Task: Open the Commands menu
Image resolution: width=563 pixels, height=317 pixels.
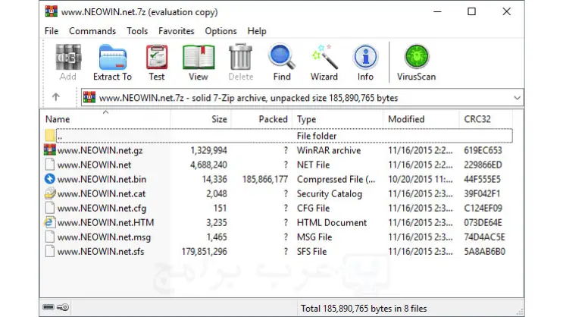Action: click(x=92, y=31)
